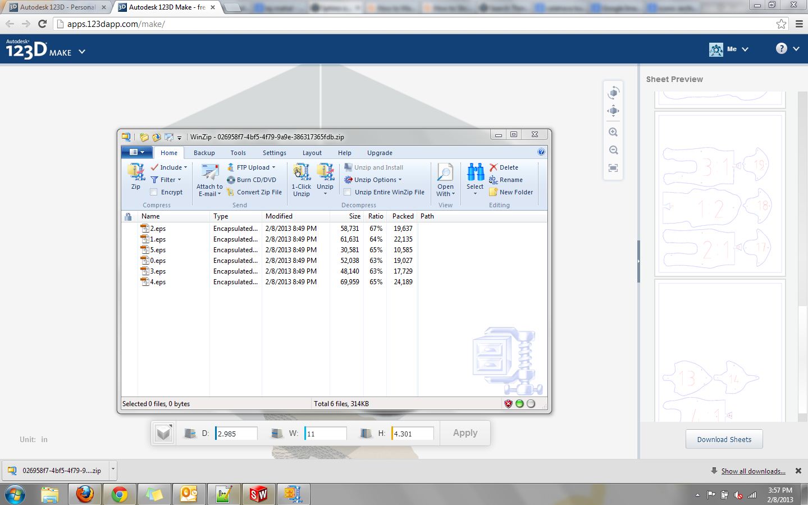
Task: Click the fit to view icon
Action: 613,169
